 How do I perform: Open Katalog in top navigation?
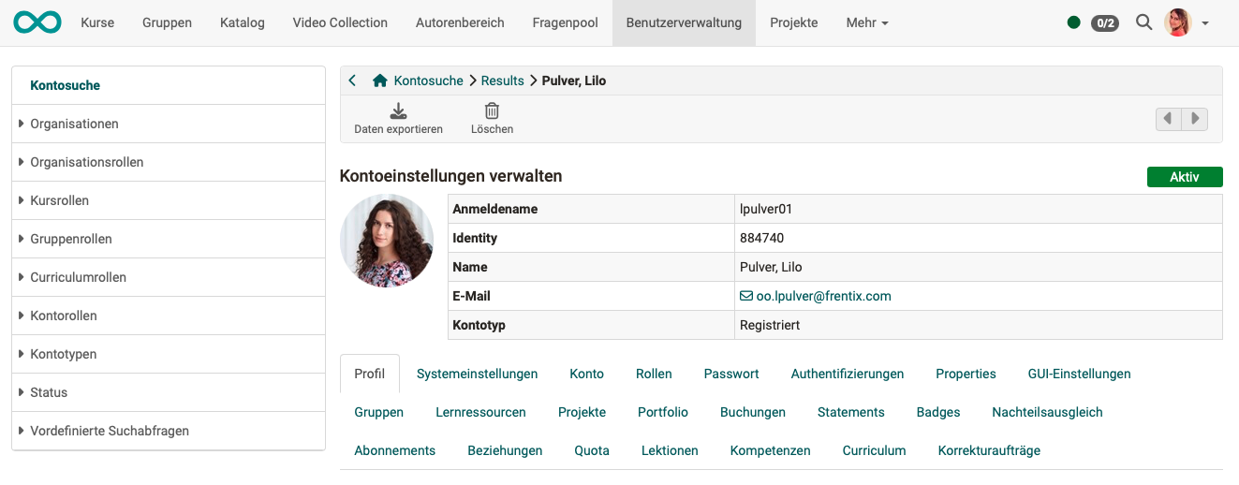(243, 22)
